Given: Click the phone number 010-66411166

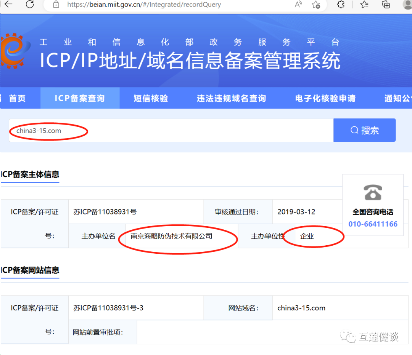Looking at the screenshot, I should pyautogui.click(x=373, y=224).
